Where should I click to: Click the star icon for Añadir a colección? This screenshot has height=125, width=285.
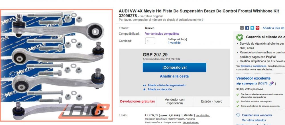pos(144,89)
